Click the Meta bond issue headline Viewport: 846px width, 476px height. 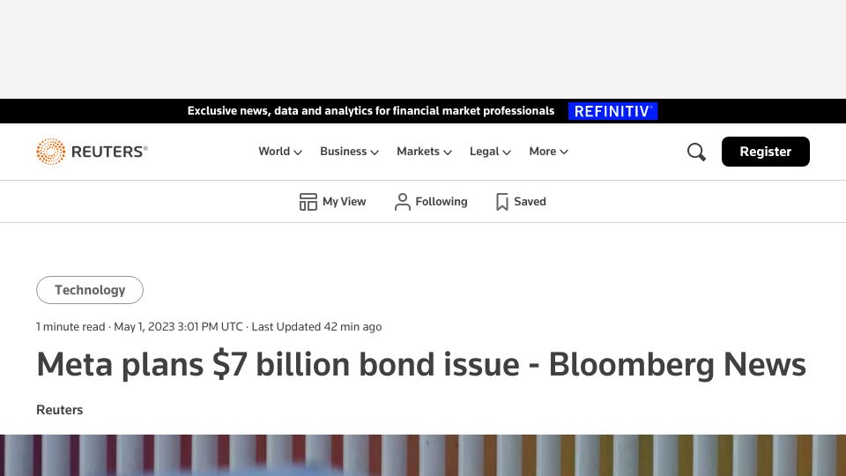coord(421,365)
